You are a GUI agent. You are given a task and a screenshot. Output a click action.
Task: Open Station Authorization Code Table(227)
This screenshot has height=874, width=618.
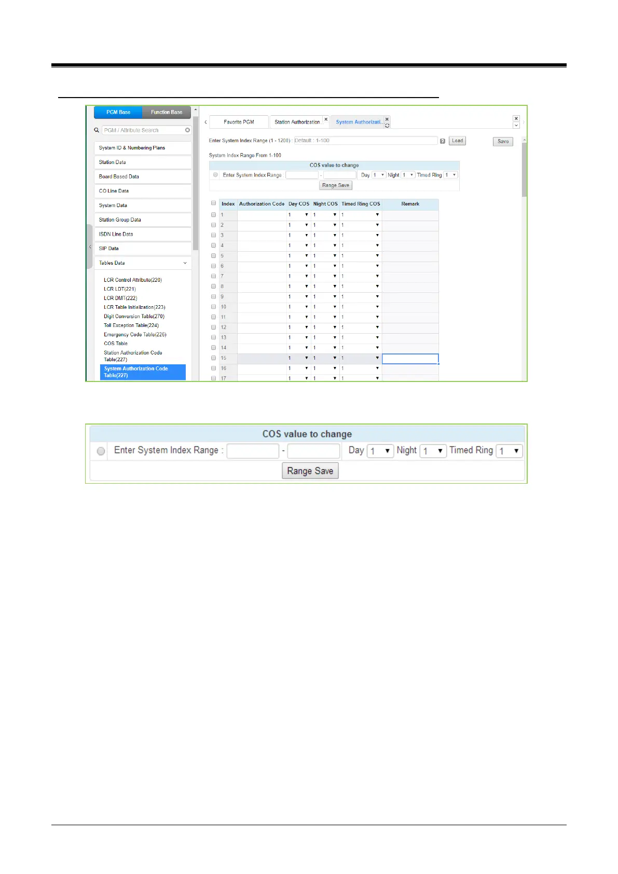(133, 356)
